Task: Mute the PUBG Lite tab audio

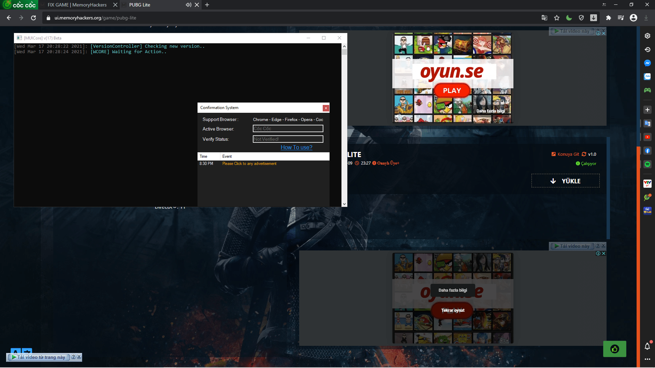Action: pos(188,5)
